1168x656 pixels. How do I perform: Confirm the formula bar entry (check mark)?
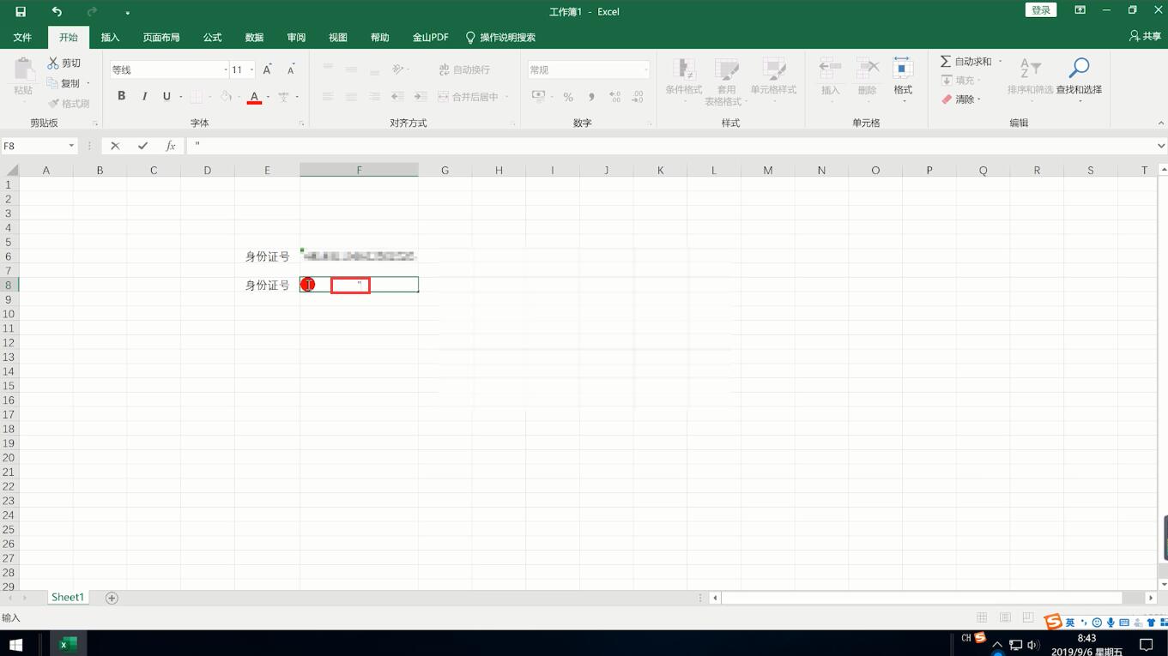(142, 146)
